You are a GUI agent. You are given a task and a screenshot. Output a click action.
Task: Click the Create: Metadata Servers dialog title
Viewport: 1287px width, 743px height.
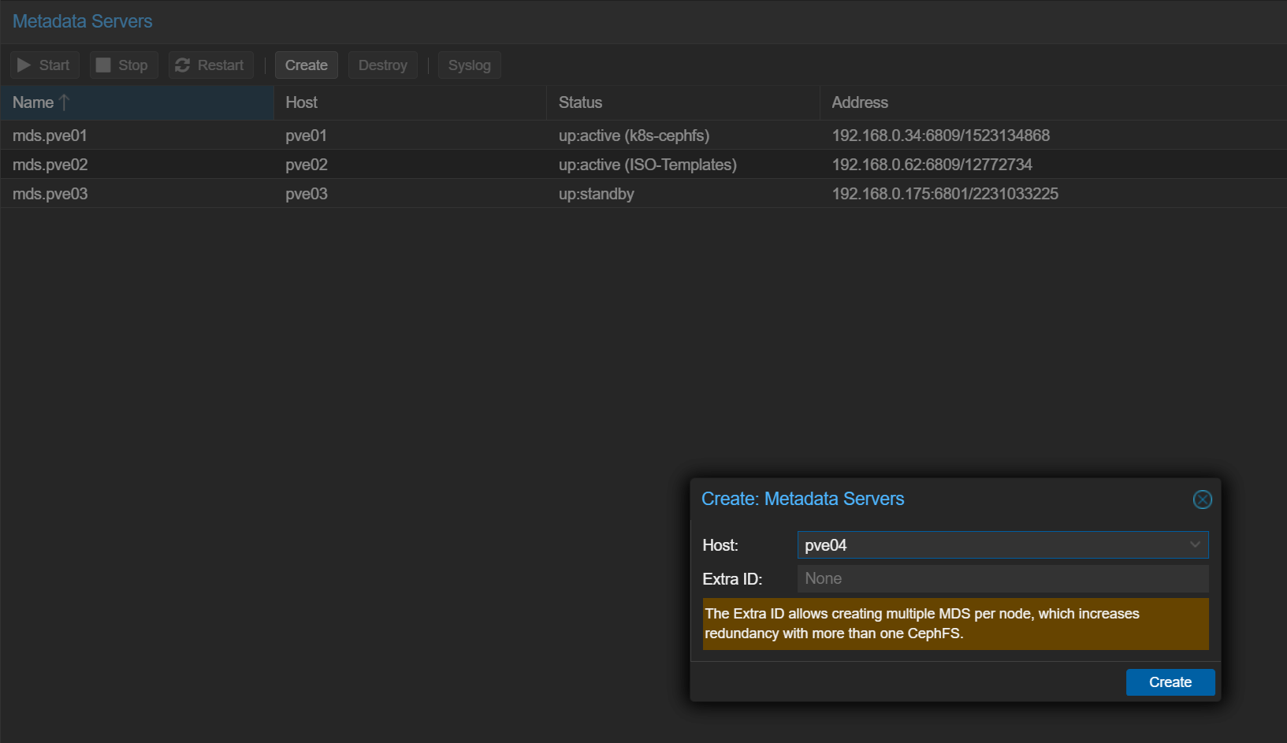[802, 499]
